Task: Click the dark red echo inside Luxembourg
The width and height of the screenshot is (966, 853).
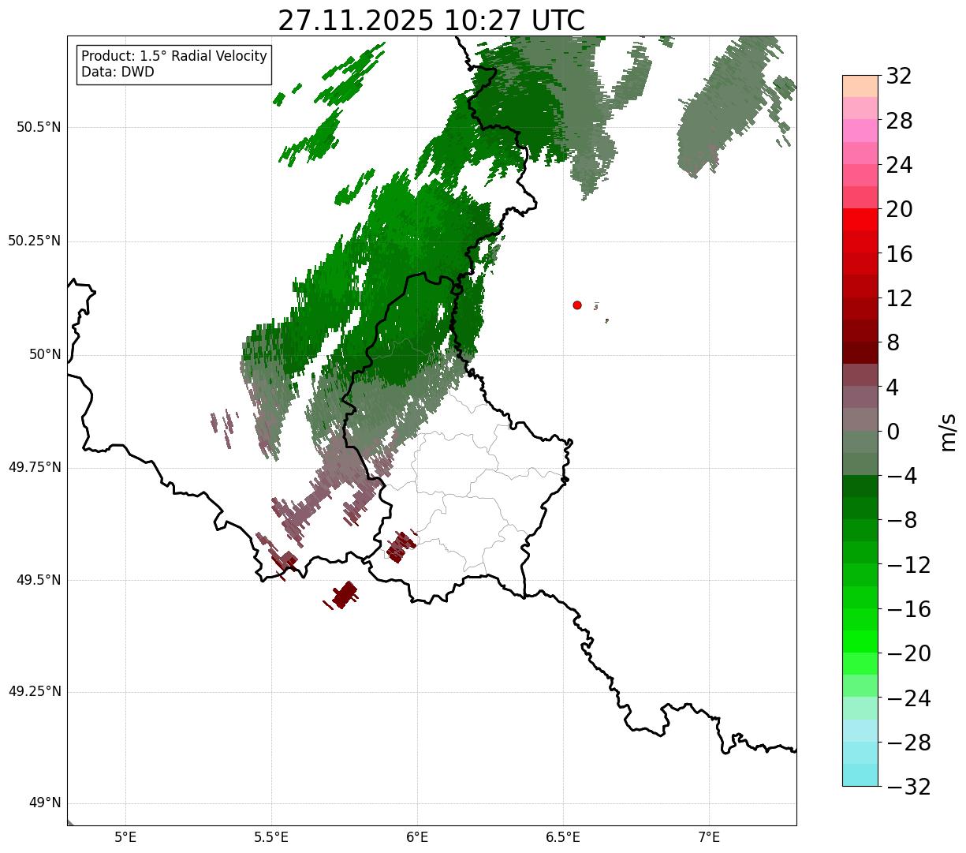Action: point(401,546)
